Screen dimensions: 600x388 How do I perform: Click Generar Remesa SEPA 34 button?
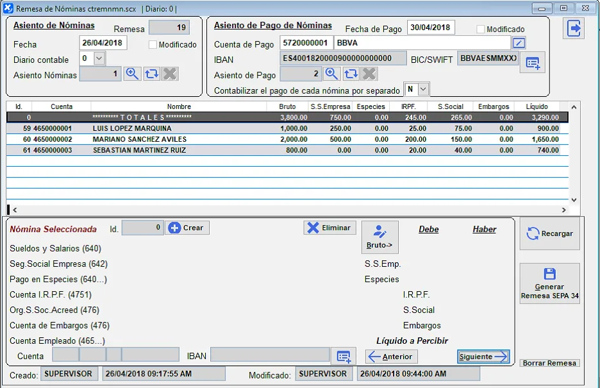(549, 283)
